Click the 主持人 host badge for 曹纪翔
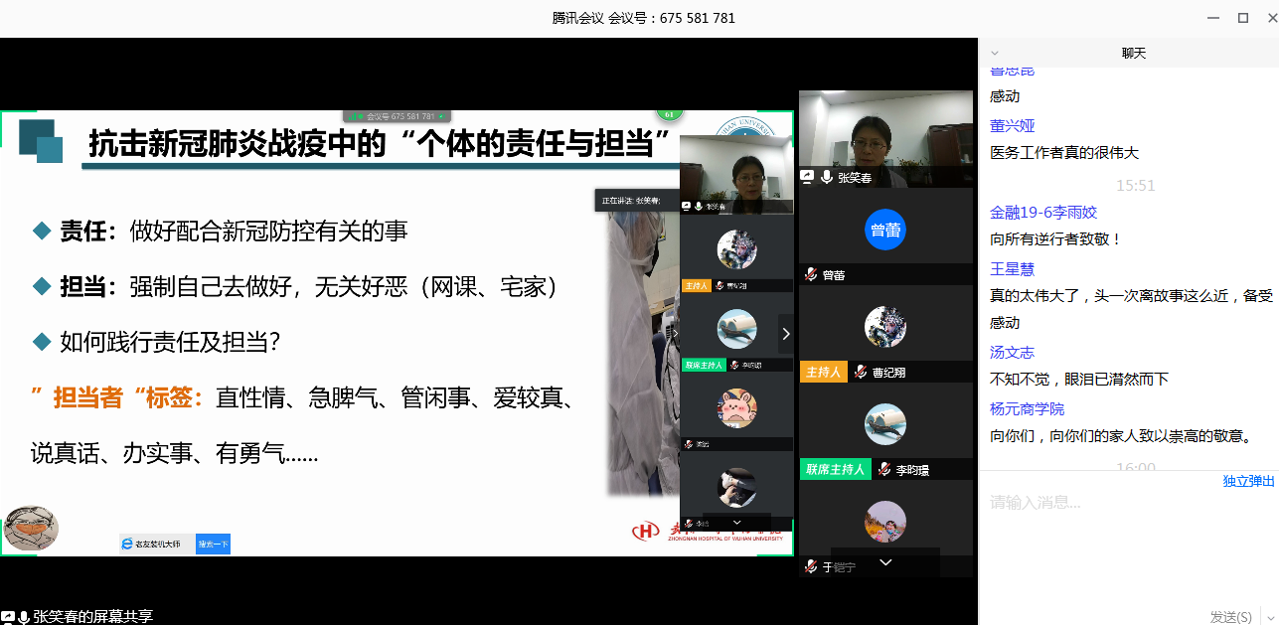The height and width of the screenshot is (625, 1279). [824, 373]
